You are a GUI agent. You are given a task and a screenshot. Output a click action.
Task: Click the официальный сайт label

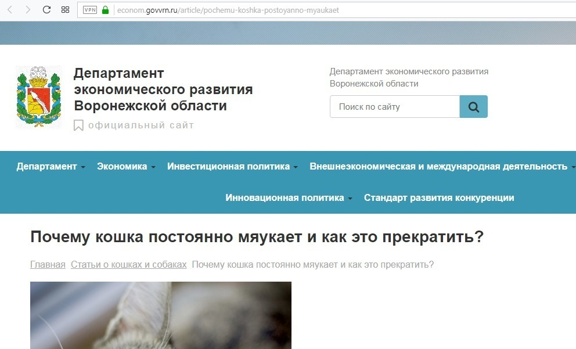point(141,125)
